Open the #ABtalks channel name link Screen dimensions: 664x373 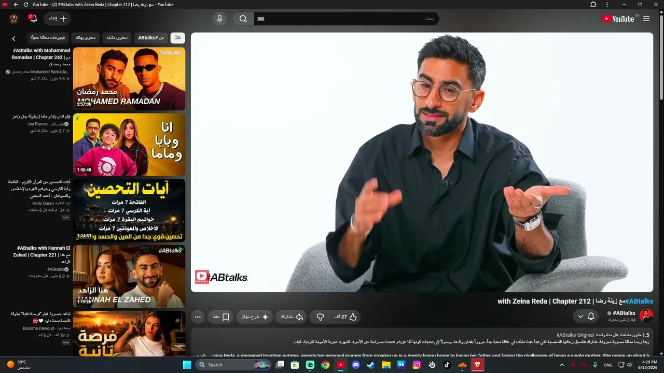pos(624,313)
